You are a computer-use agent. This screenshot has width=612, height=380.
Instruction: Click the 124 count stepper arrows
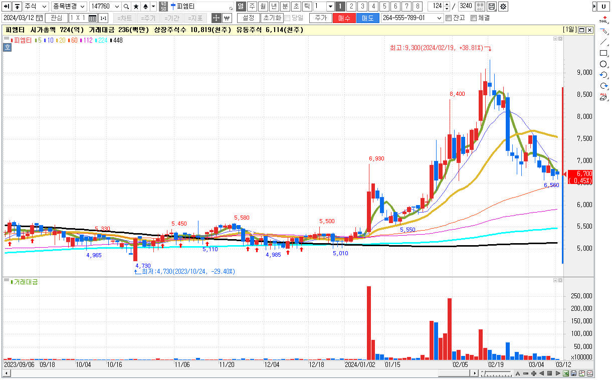(x=448, y=7)
